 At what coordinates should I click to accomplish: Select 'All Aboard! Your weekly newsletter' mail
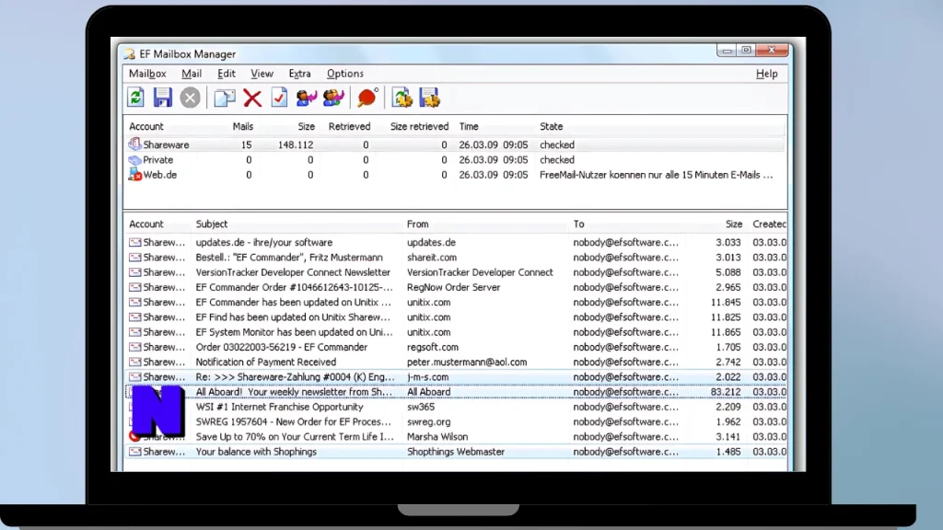(x=294, y=392)
